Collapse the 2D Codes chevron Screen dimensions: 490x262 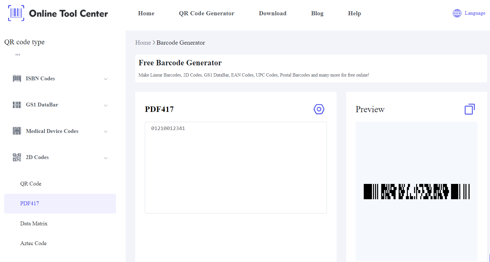pos(105,158)
